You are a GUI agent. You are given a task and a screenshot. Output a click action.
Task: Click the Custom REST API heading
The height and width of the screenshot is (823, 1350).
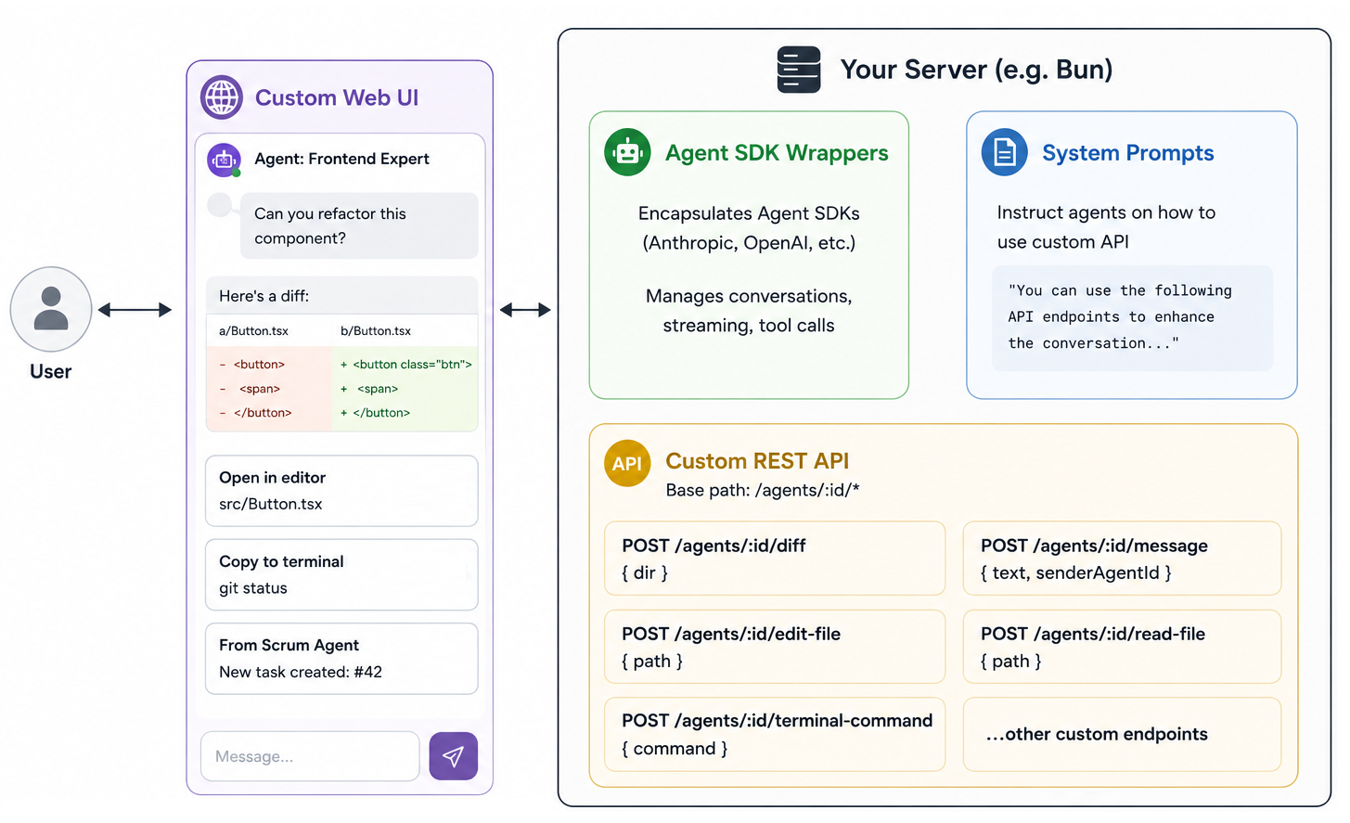[x=757, y=461]
